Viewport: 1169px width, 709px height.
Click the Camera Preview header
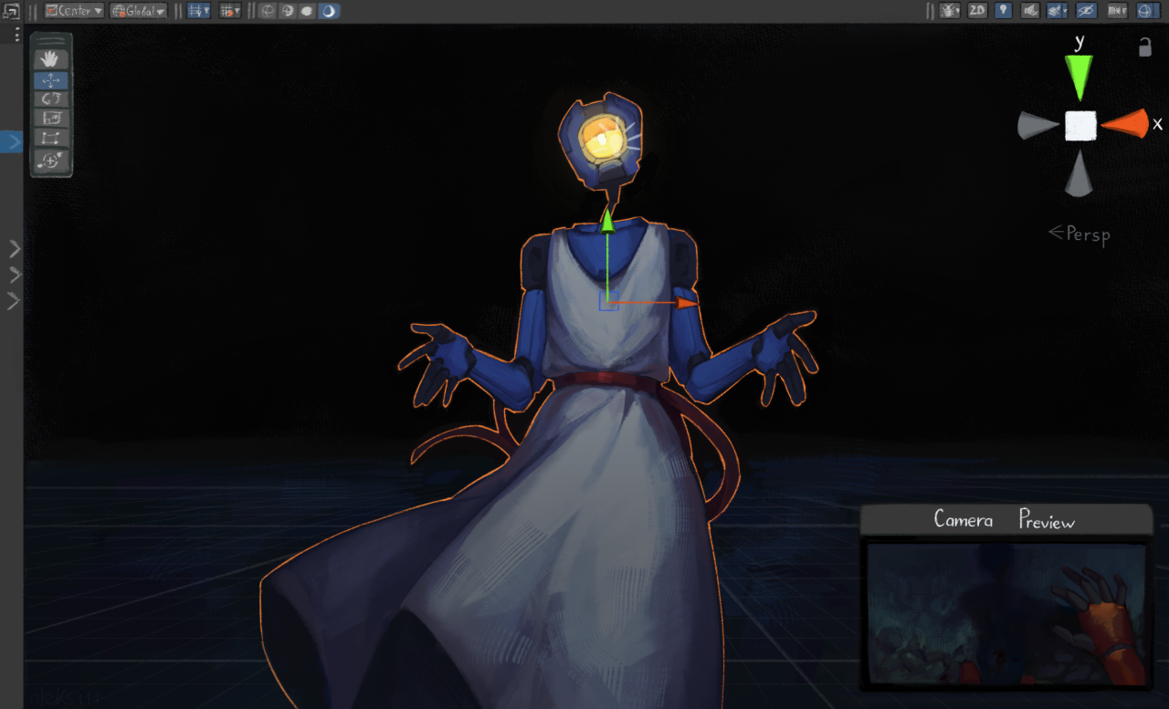tap(1006, 520)
